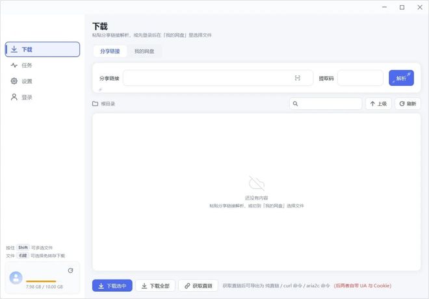Click the 提取码 input field
This screenshot has height=299, width=429.
pos(360,78)
